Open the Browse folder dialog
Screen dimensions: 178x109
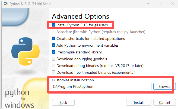point(164,86)
